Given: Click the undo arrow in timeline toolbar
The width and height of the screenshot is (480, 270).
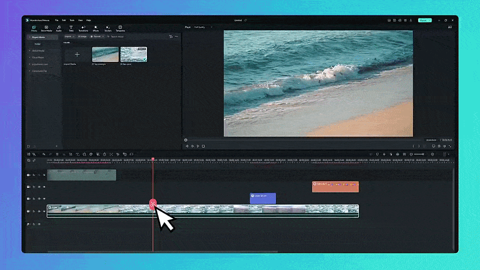Looking at the screenshot, I should (x=44, y=154).
